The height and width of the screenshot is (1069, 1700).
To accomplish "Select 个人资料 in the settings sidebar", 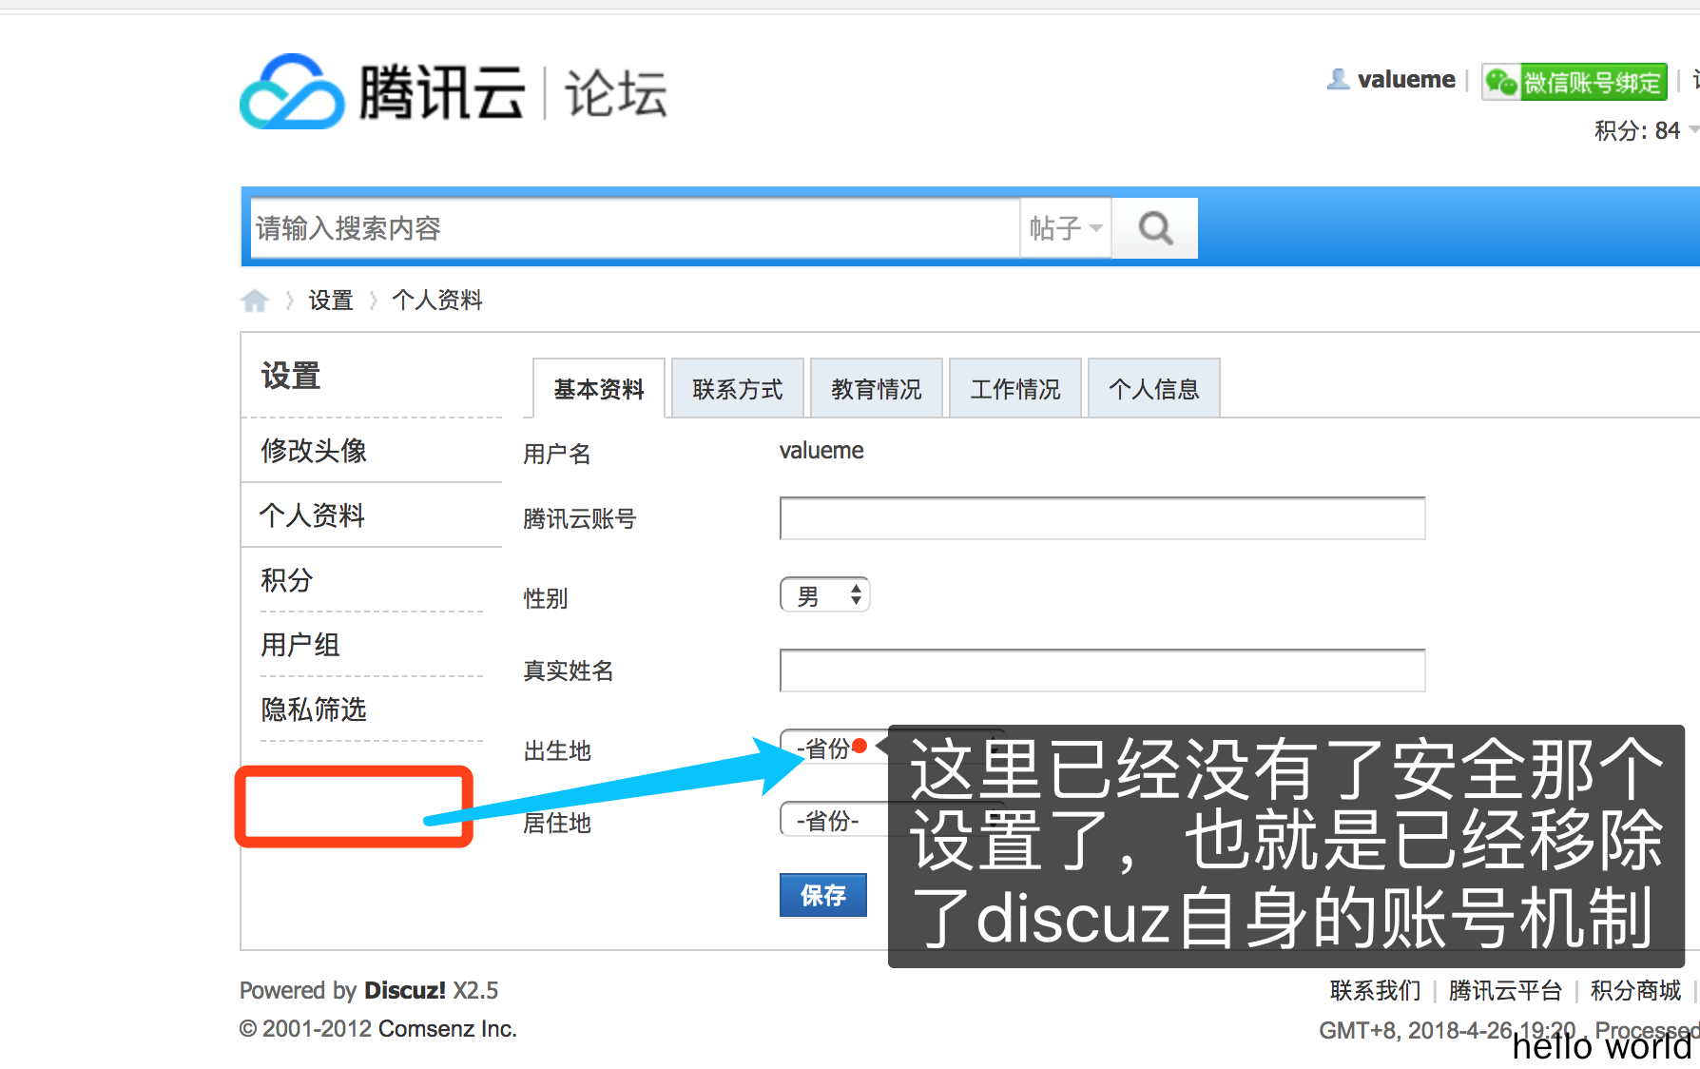I will click(x=313, y=515).
